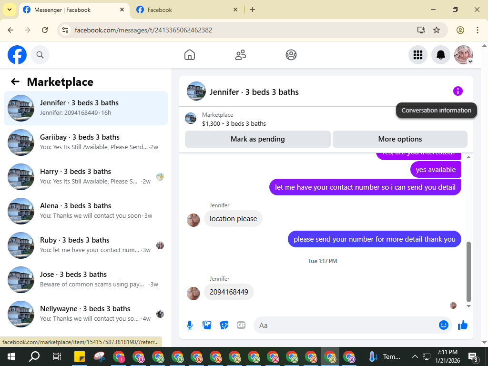The height and width of the screenshot is (366, 488).
Task: Open the $1,300 - 3 beds 3 baths listing link
Action: 234,123
